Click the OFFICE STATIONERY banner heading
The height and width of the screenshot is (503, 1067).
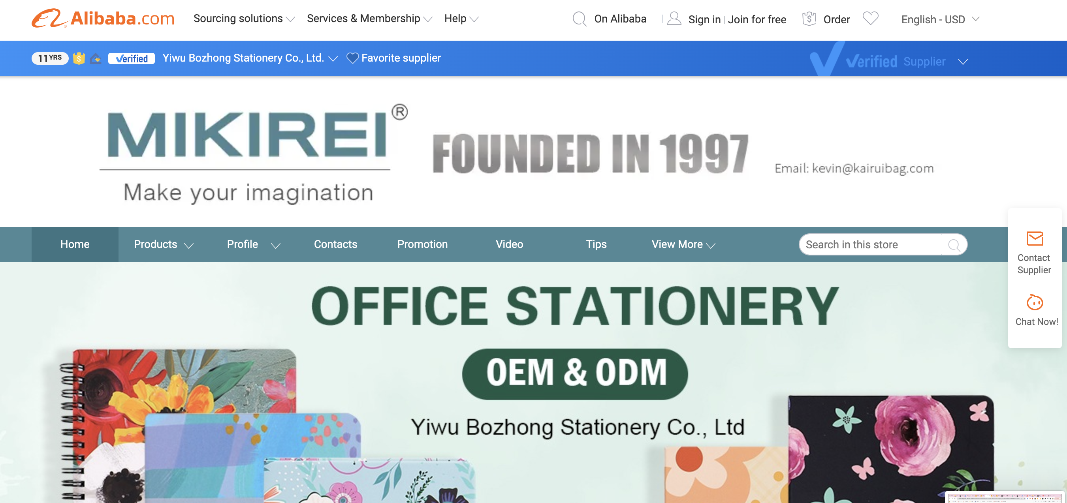(575, 306)
